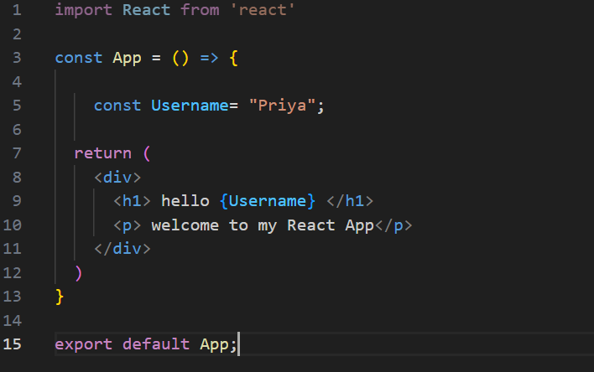
Task: Click the closing </div> tag
Action: click(x=122, y=249)
